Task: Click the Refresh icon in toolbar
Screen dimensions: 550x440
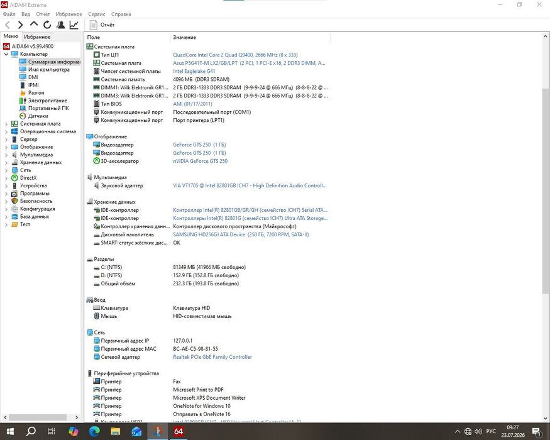Action: [x=47, y=25]
